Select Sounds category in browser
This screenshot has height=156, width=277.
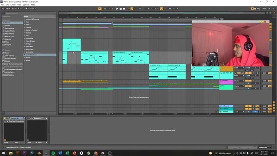coord(13,23)
